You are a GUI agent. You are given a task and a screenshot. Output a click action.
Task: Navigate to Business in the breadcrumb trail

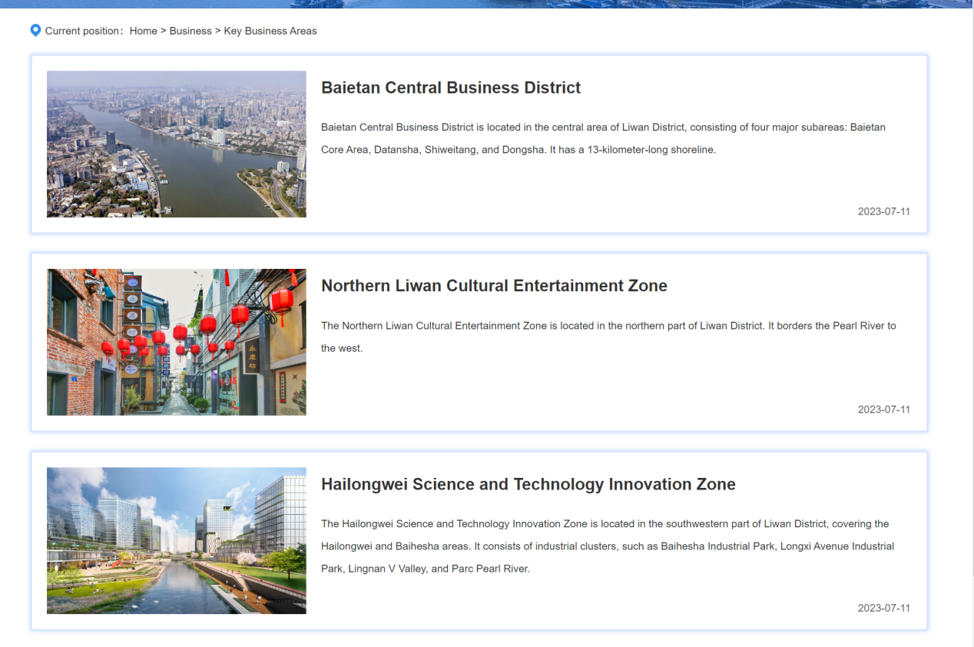click(x=190, y=31)
